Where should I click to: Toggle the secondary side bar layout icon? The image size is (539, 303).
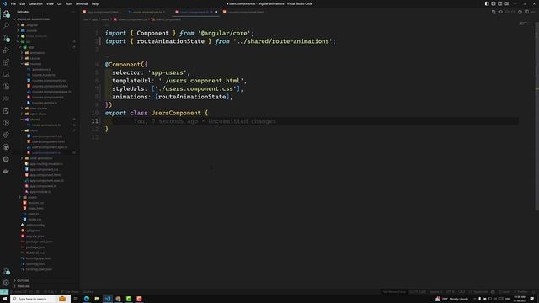point(499,3)
